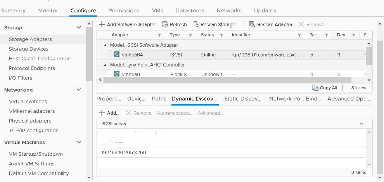Collapse the Lynx Point AHCI Controller group
This screenshot has height=182, width=384.
click(105, 65)
